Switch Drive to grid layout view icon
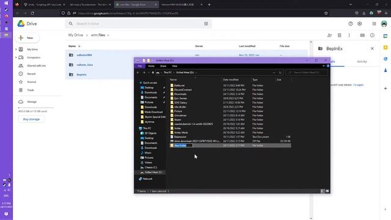The height and width of the screenshot is (220, 391). click(x=362, y=35)
